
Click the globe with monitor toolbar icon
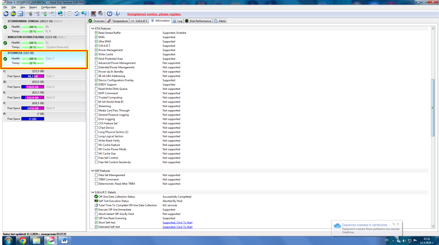tap(84, 14)
